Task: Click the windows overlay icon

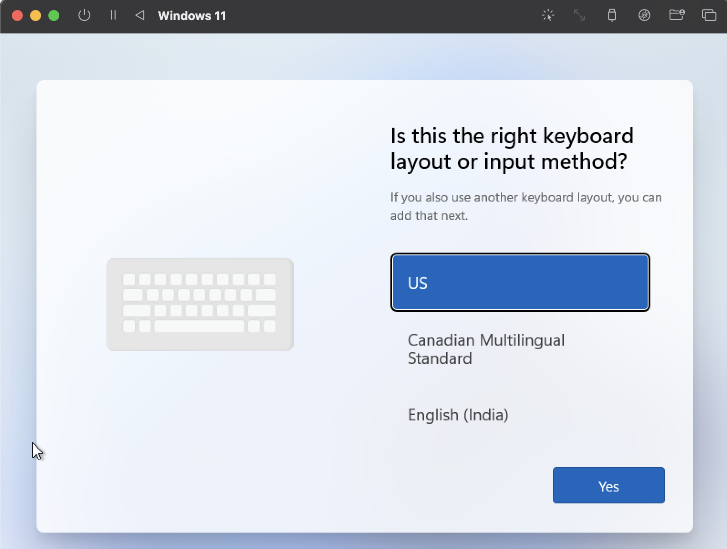Action: click(709, 16)
